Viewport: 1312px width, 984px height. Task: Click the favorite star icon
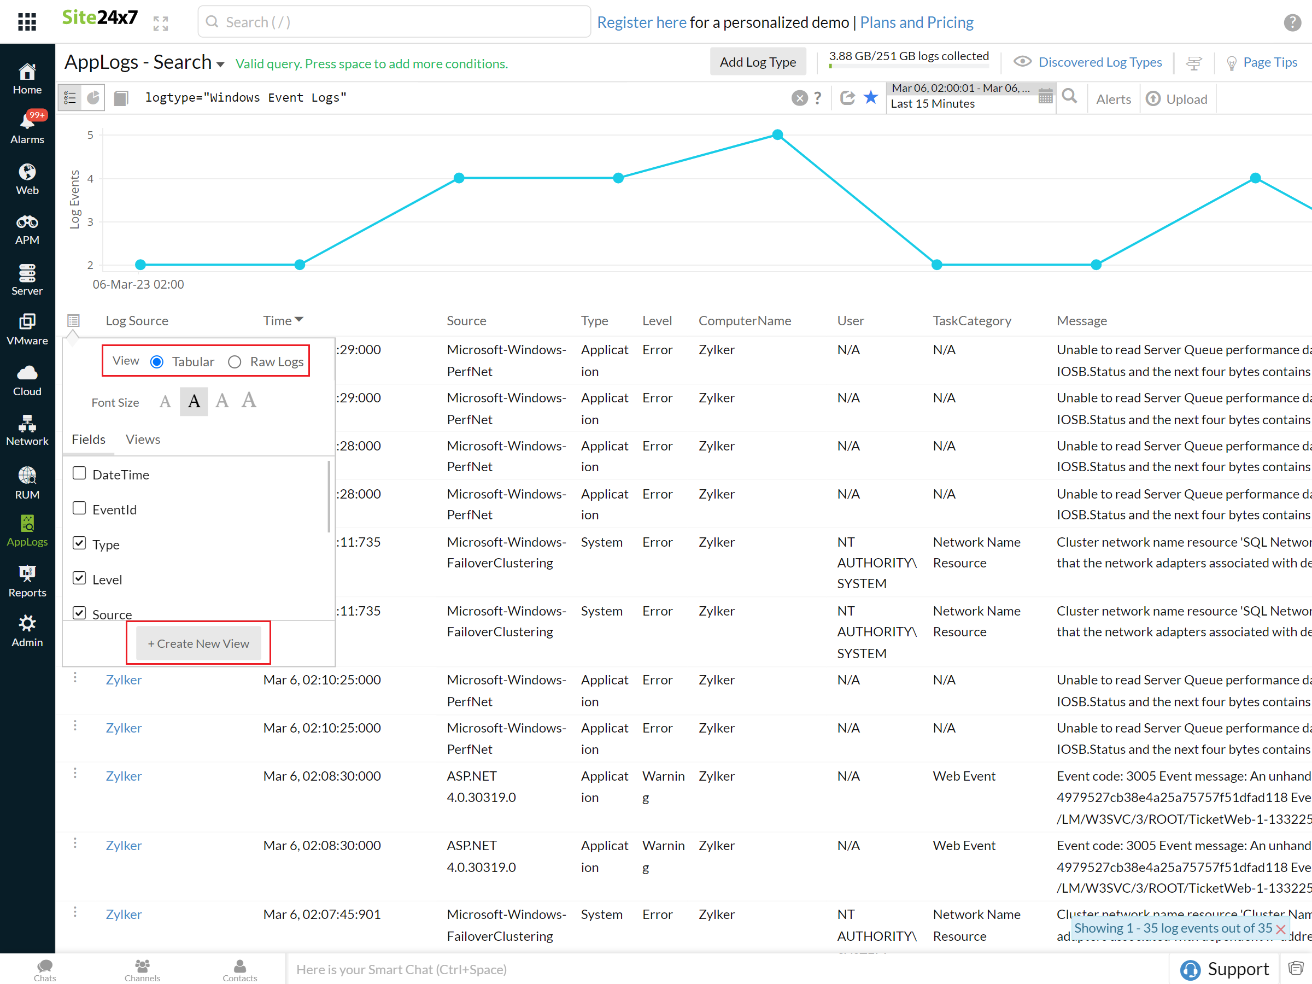pyautogui.click(x=870, y=97)
